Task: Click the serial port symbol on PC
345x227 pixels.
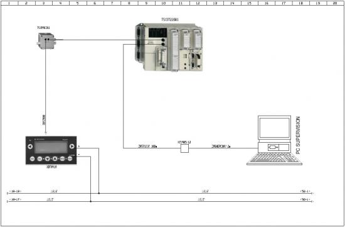Action: (x=273, y=147)
